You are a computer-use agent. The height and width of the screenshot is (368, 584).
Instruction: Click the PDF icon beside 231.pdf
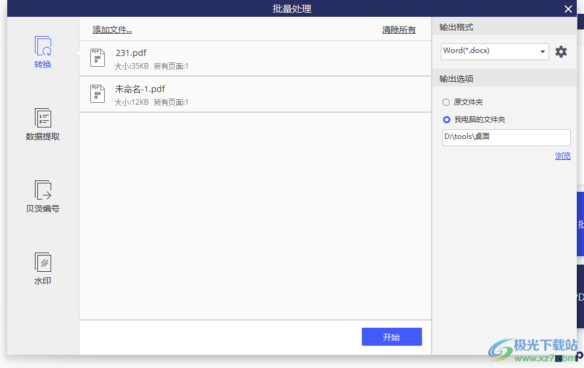point(98,58)
